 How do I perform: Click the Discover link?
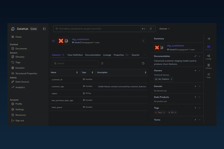click(x=165, y=29)
